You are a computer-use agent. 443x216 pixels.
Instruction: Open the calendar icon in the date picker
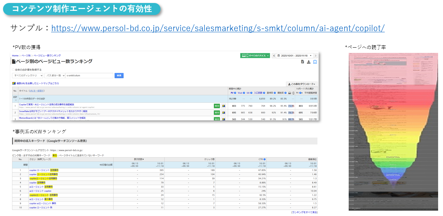278,55
